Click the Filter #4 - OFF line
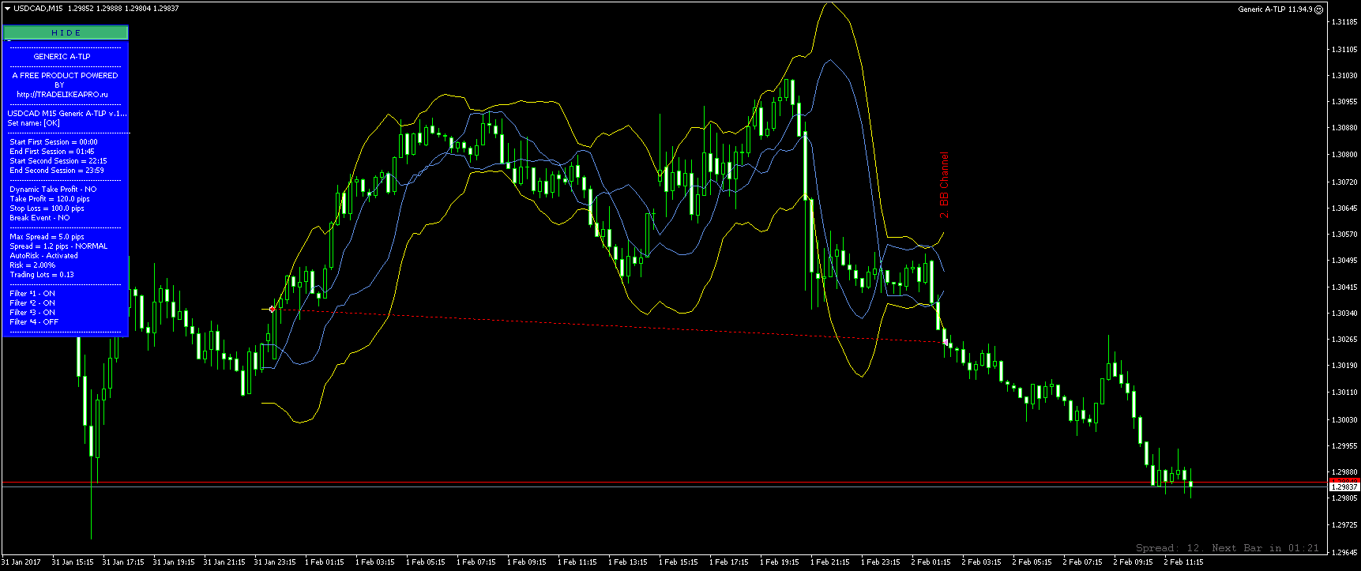Image resolution: width=1361 pixels, height=571 pixels. [x=34, y=322]
